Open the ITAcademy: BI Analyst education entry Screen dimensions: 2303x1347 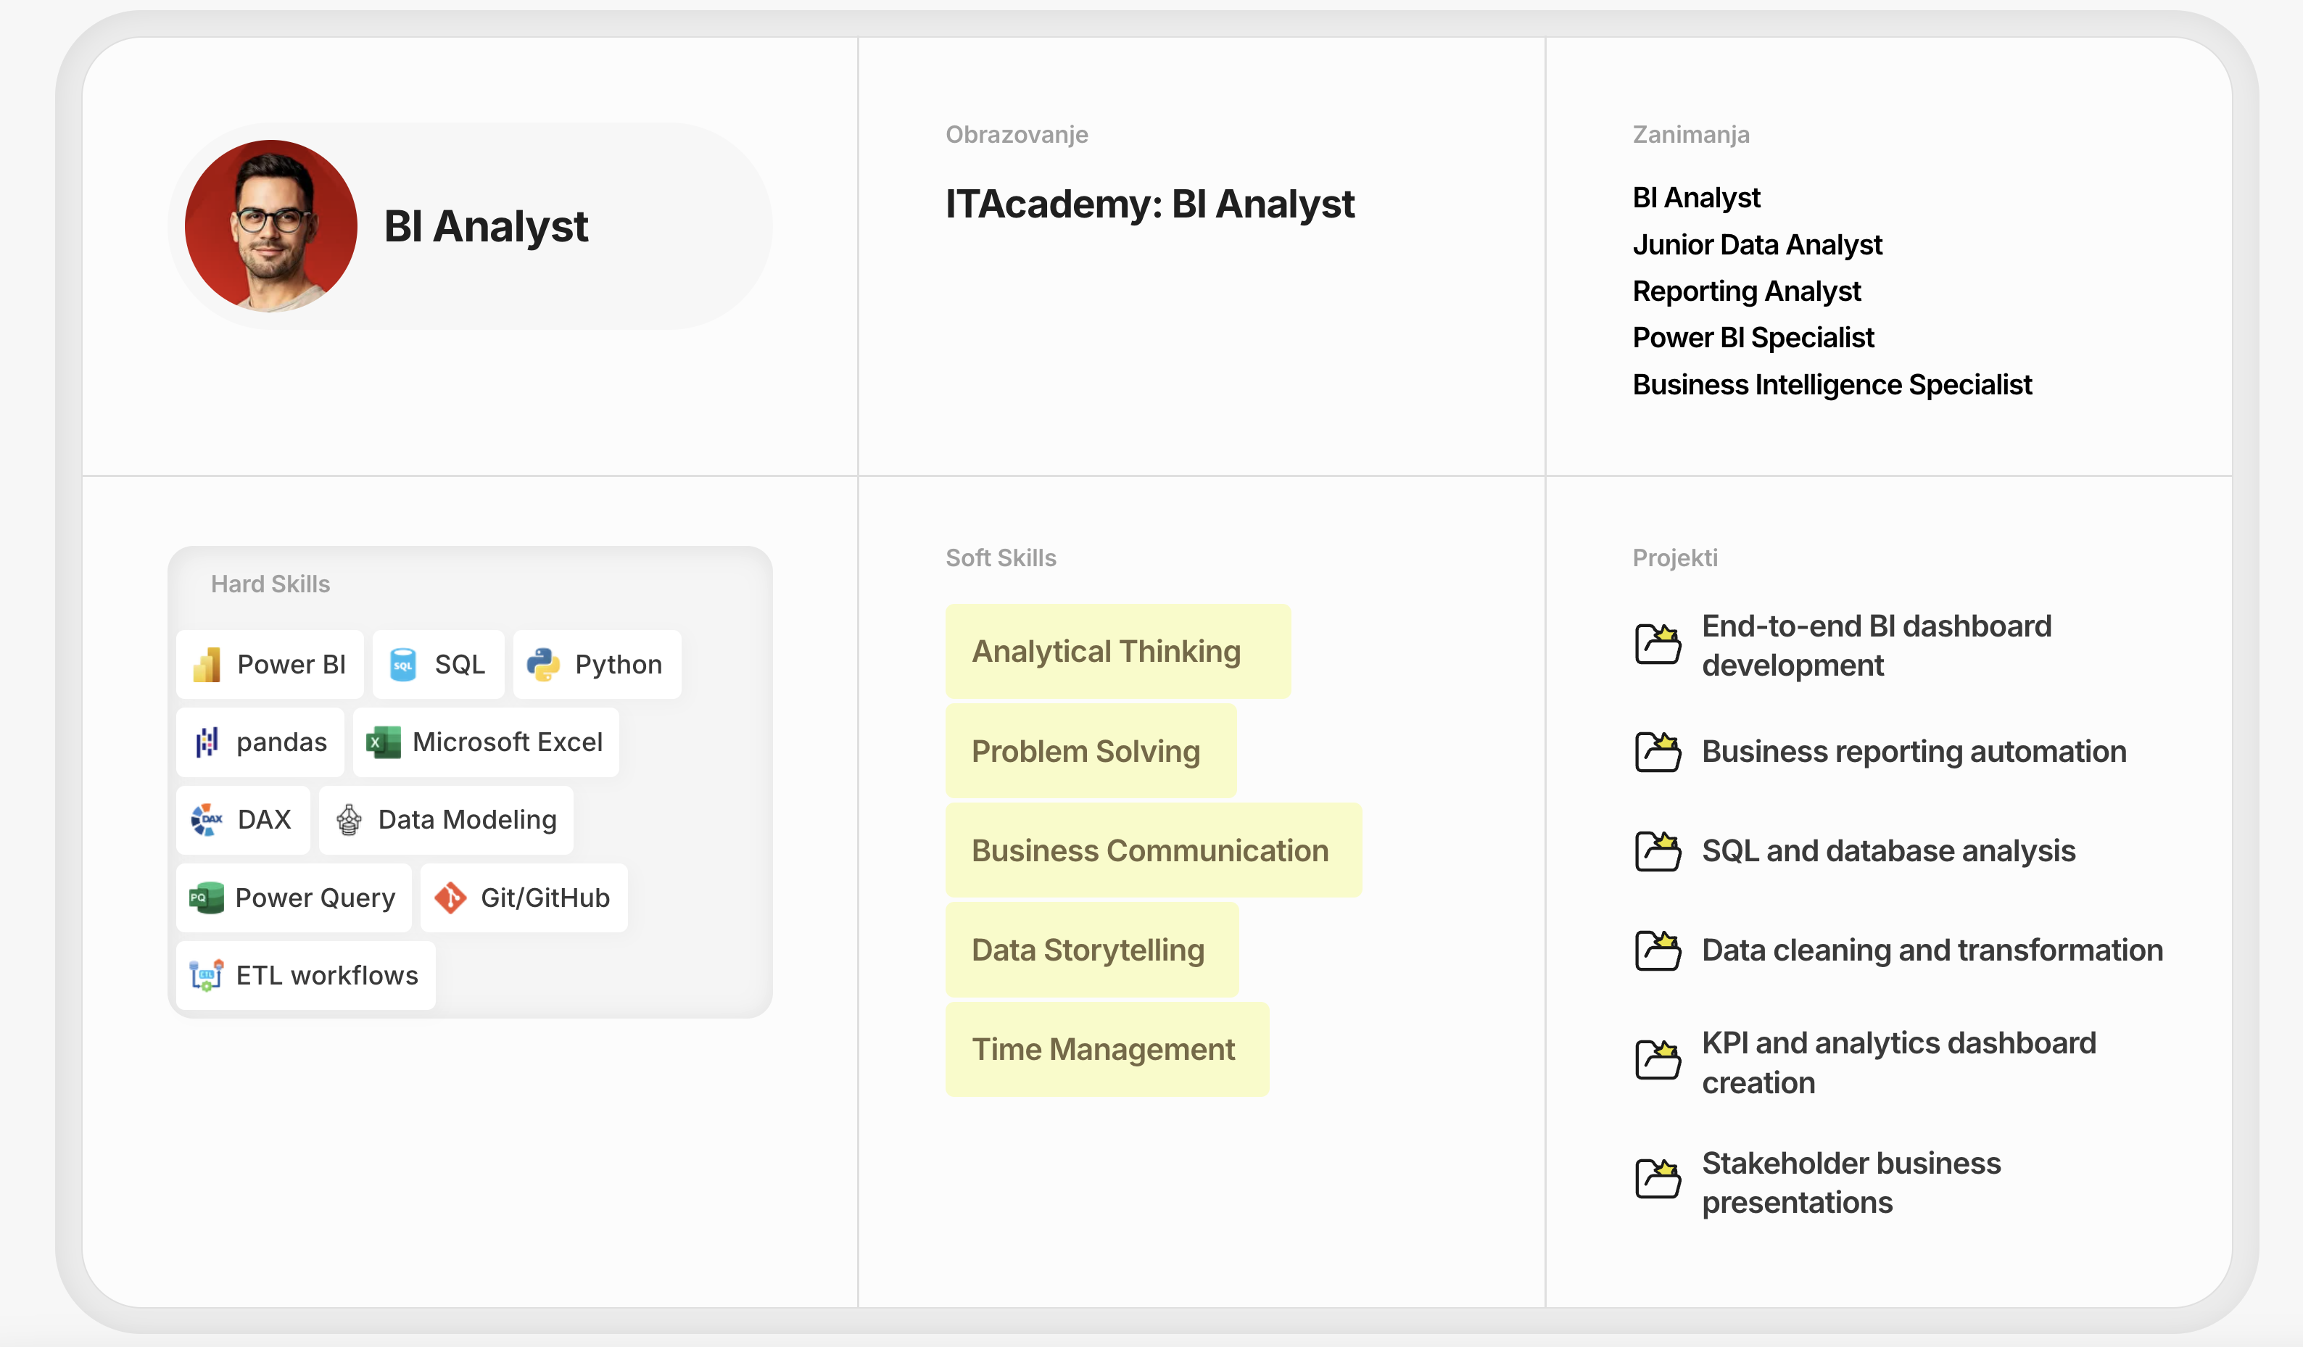point(1149,204)
